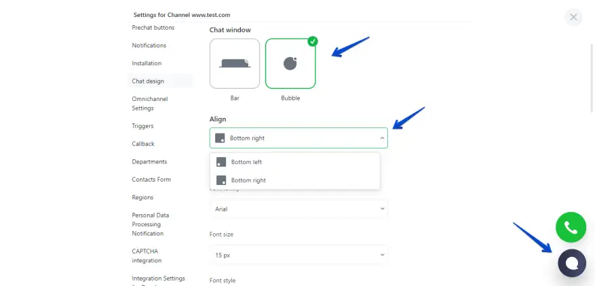Click the Bottom left alignment icon
The height and width of the screenshot is (286, 595).
(x=221, y=162)
